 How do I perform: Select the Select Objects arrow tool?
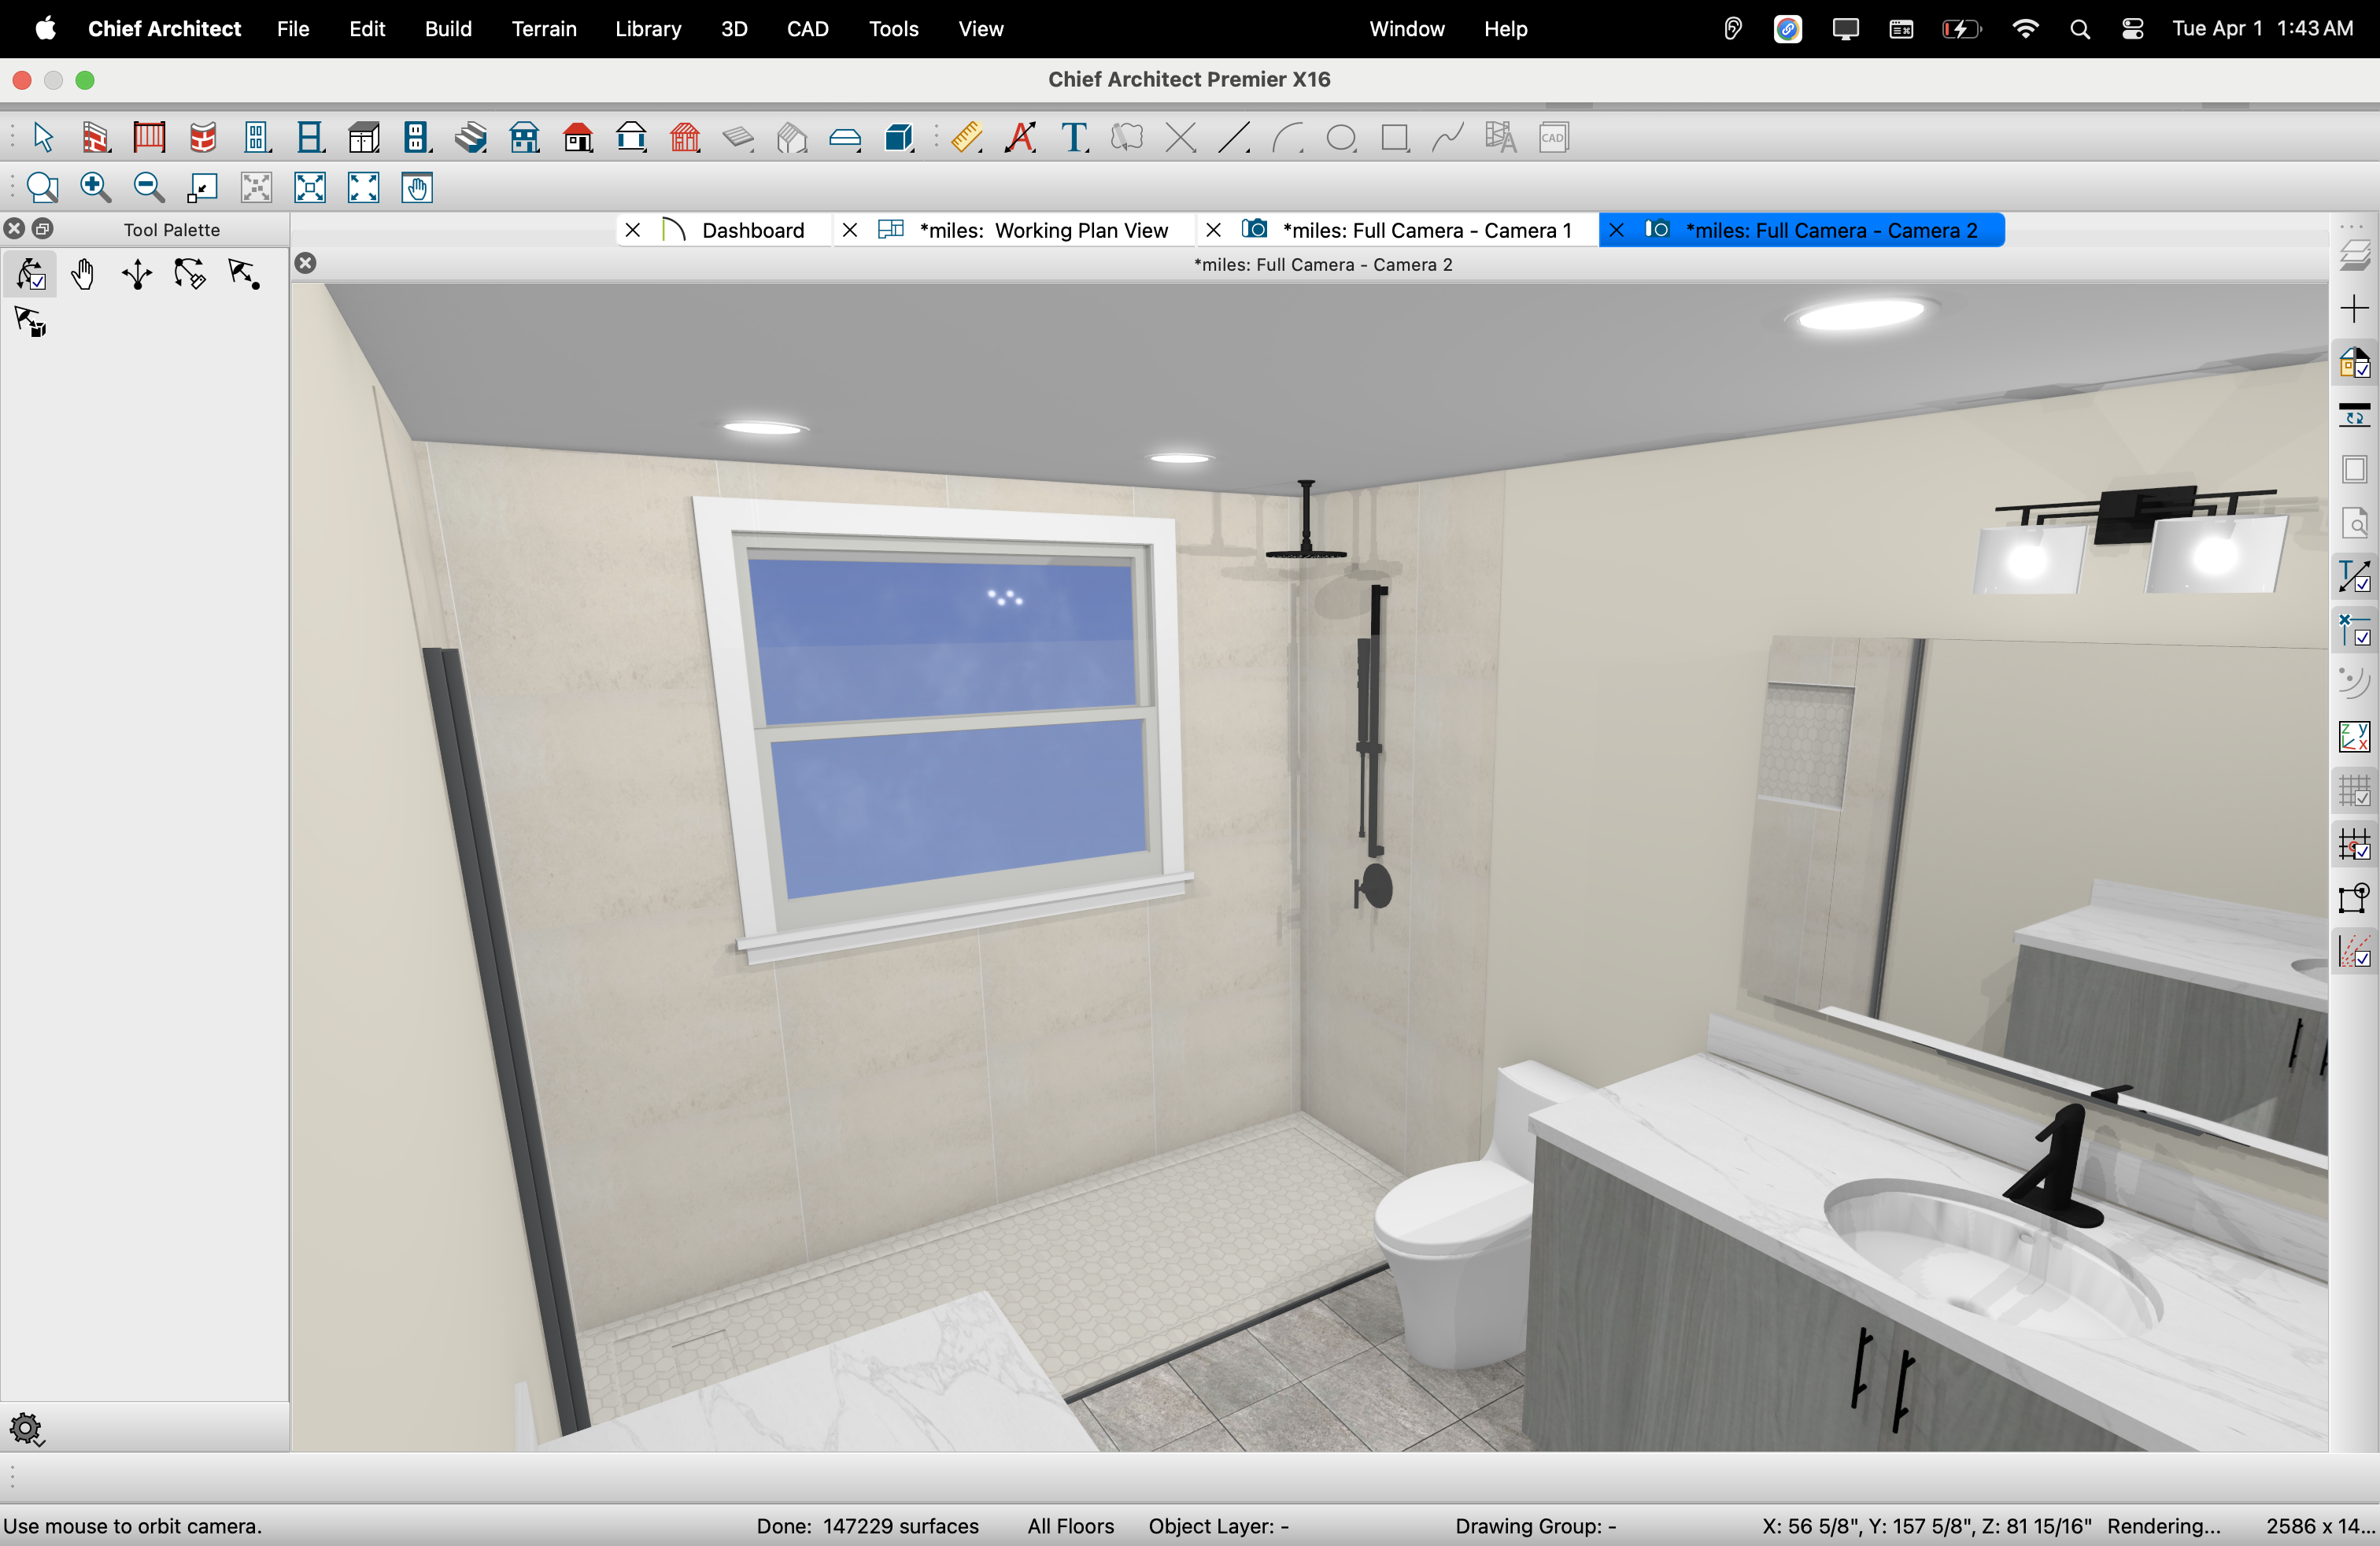point(43,137)
